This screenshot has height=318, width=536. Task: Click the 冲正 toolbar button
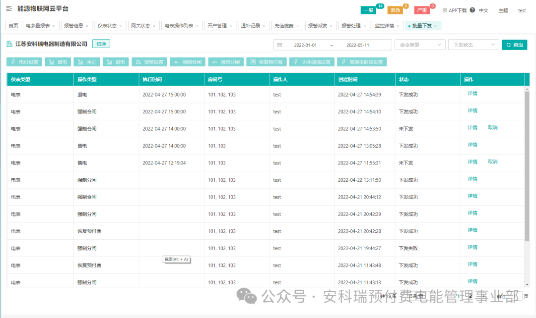point(87,62)
